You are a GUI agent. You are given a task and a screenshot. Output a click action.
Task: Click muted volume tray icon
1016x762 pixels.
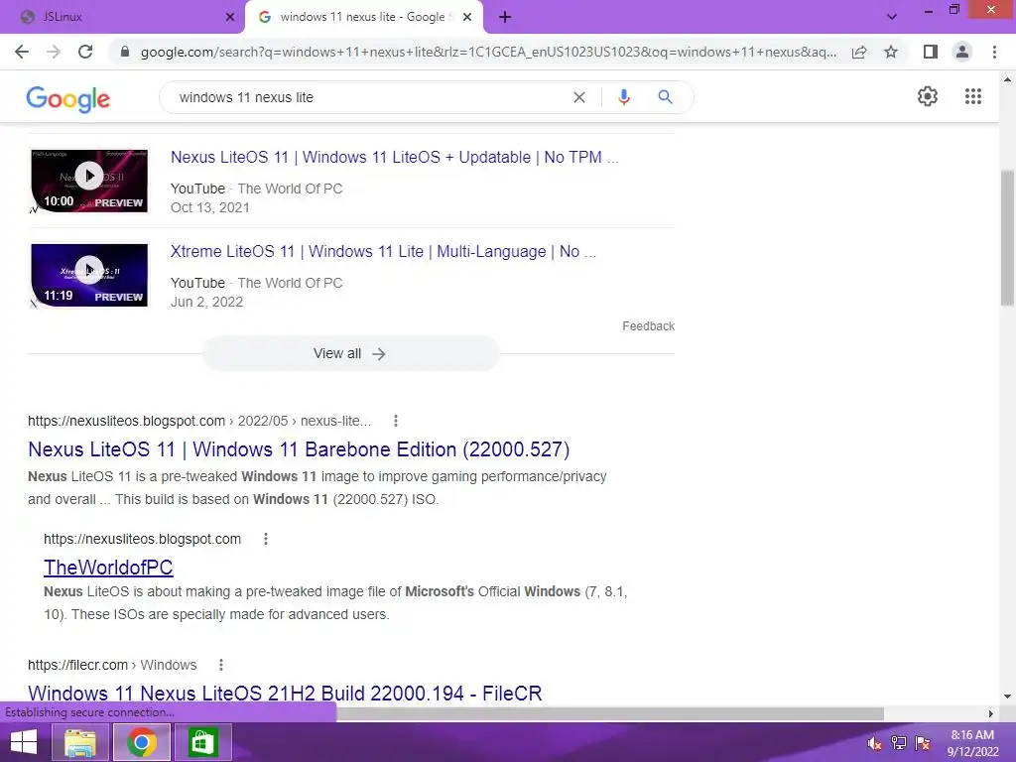[874, 743]
